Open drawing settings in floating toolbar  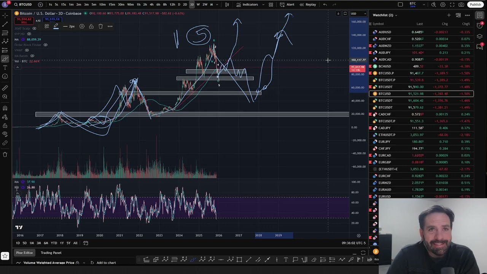coord(82,26)
